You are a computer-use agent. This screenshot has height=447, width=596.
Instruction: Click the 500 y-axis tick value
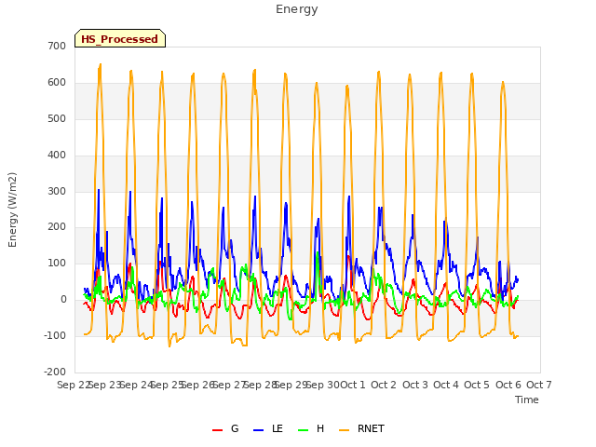click(57, 119)
